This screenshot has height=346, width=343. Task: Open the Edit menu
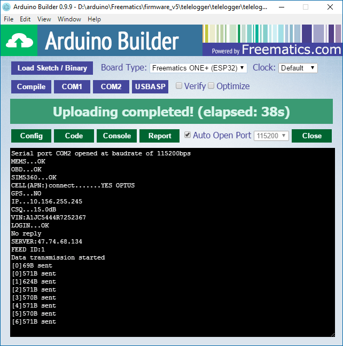pyautogui.click(x=25, y=19)
